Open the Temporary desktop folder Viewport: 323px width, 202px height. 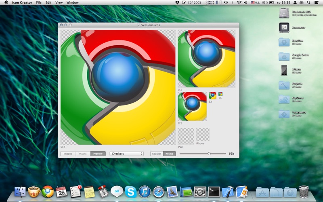284,114
